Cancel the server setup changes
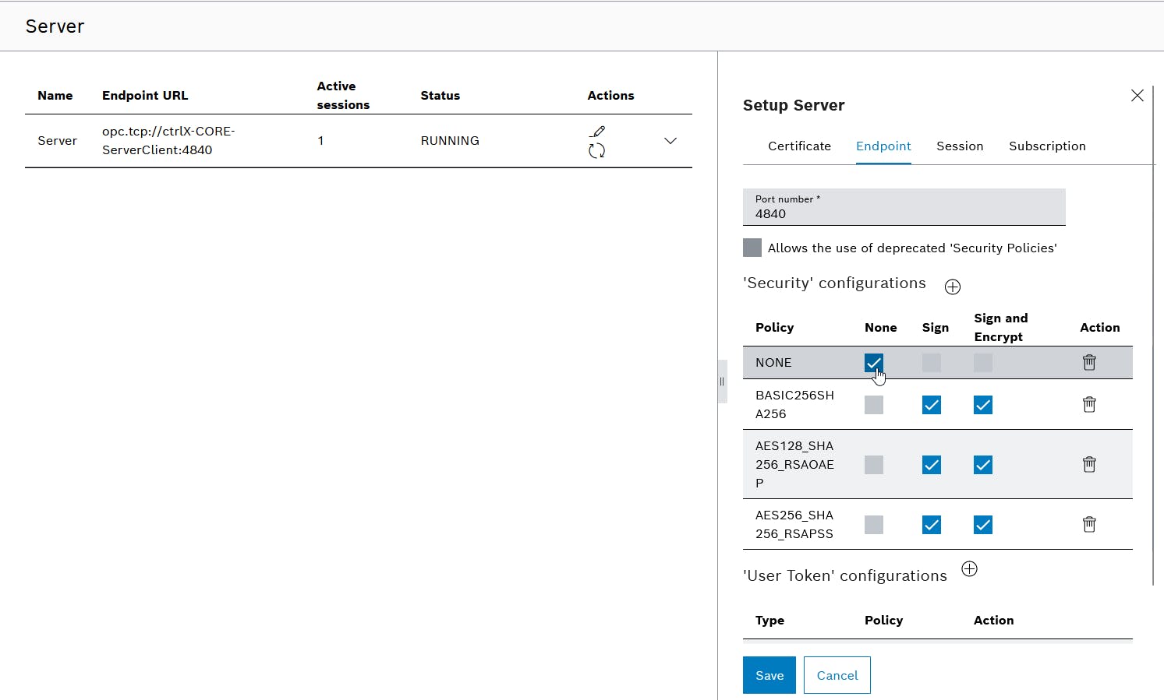 coord(837,675)
